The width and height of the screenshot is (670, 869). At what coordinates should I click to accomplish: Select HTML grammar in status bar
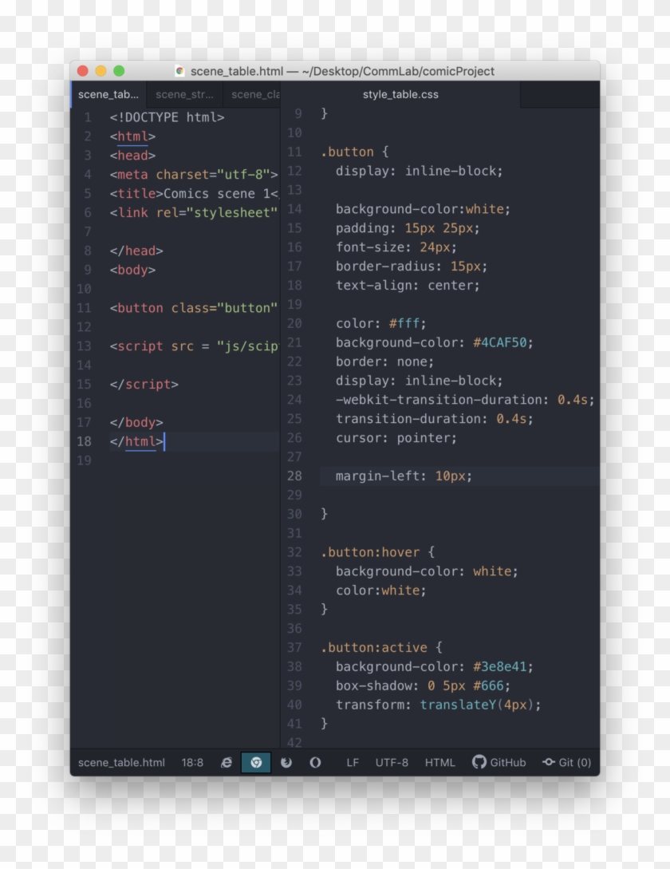(439, 762)
